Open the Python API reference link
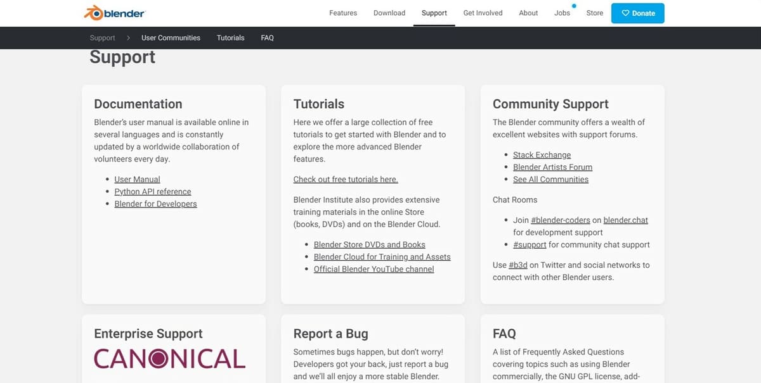This screenshot has height=383, width=761. point(153,192)
